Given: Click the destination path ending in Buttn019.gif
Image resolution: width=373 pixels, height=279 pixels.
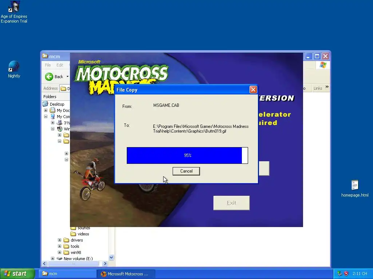Looking at the screenshot, I should [201, 129].
